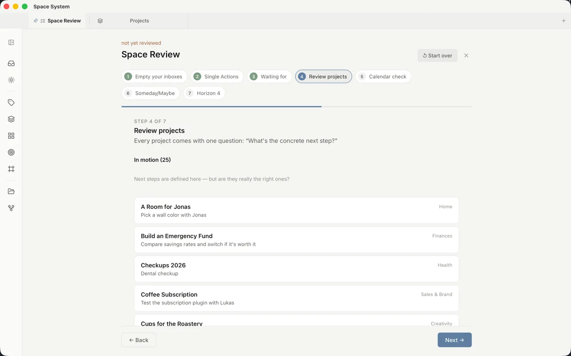Viewport: 571px width, 356px height.
Task: Jump to step 5 Calendar check
Action: [383, 76]
